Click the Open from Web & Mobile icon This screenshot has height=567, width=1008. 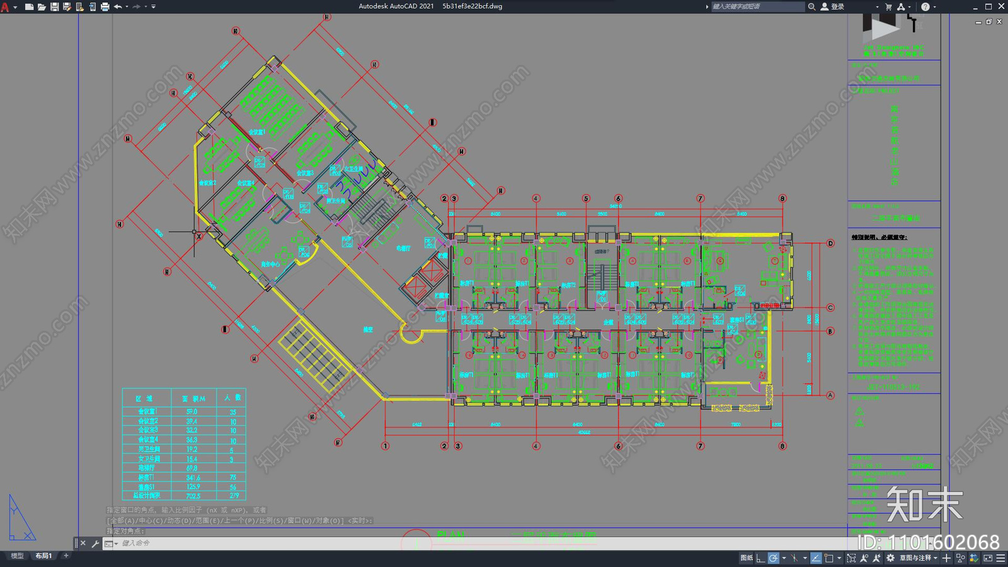[x=79, y=6]
